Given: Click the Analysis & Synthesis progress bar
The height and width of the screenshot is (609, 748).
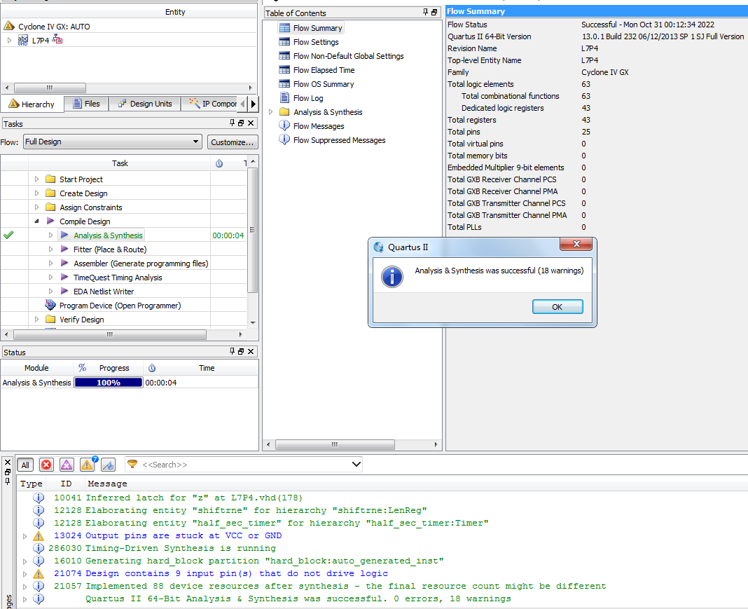Looking at the screenshot, I should coord(109,383).
